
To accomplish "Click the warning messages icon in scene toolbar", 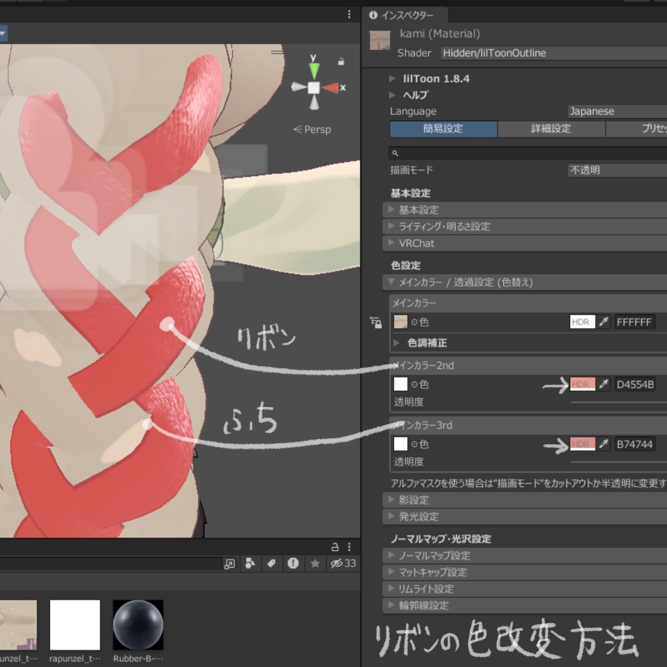I will pos(293,564).
